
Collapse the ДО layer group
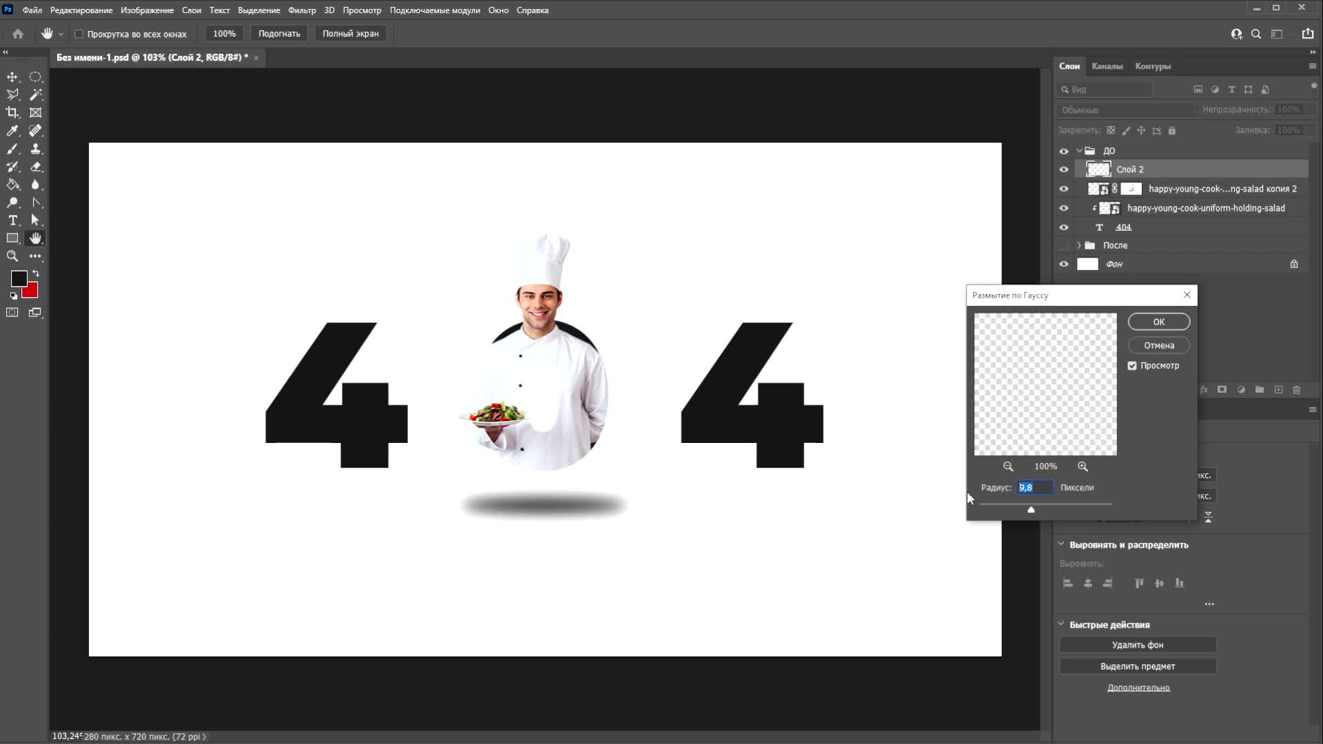[x=1079, y=151]
